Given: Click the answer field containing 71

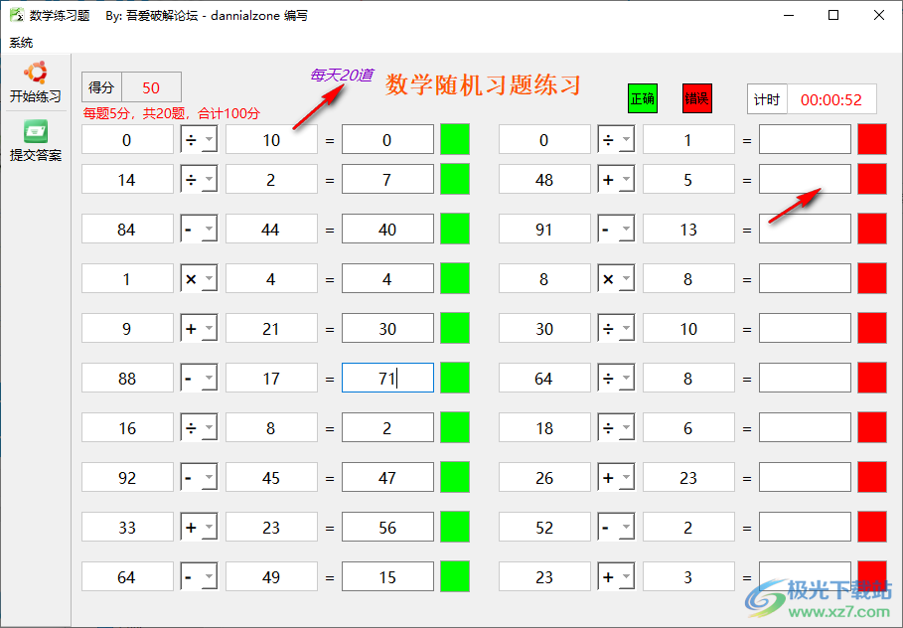Looking at the screenshot, I should point(387,378).
